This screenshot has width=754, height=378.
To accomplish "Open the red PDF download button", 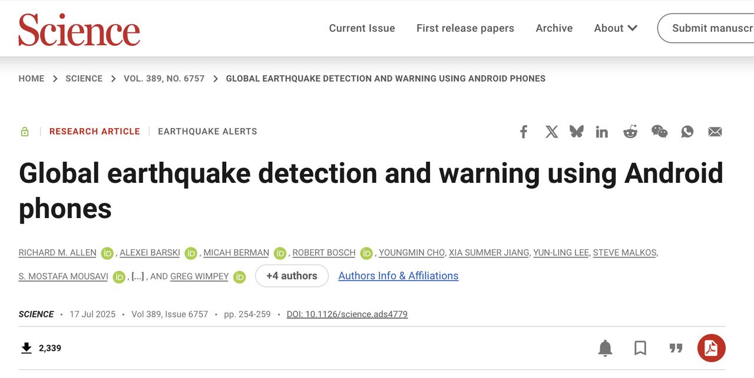I will (711, 348).
